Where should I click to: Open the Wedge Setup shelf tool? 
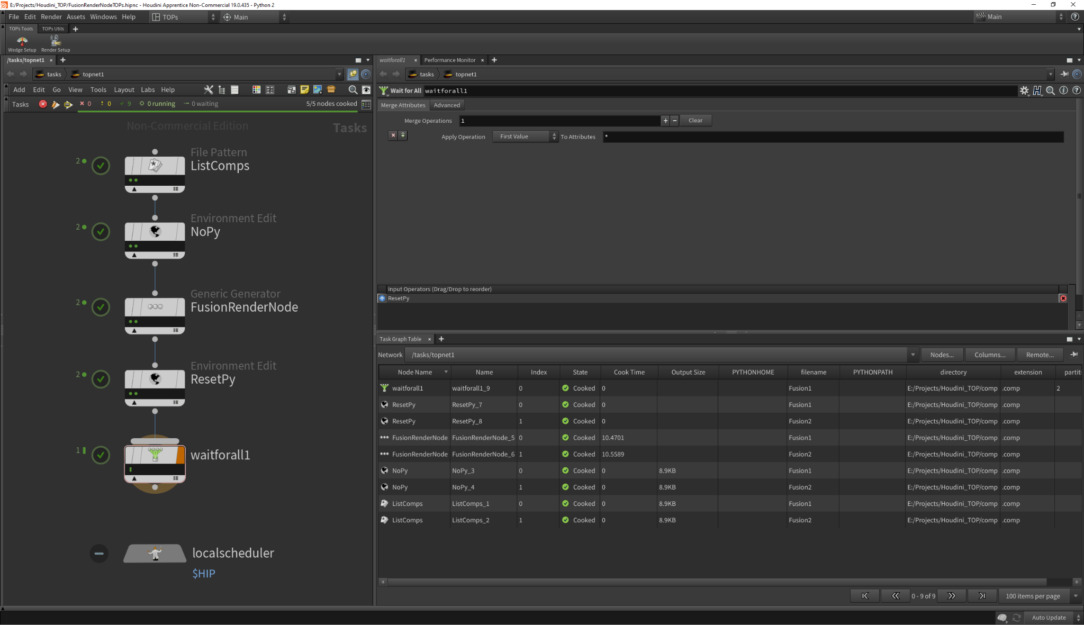(x=22, y=44)
